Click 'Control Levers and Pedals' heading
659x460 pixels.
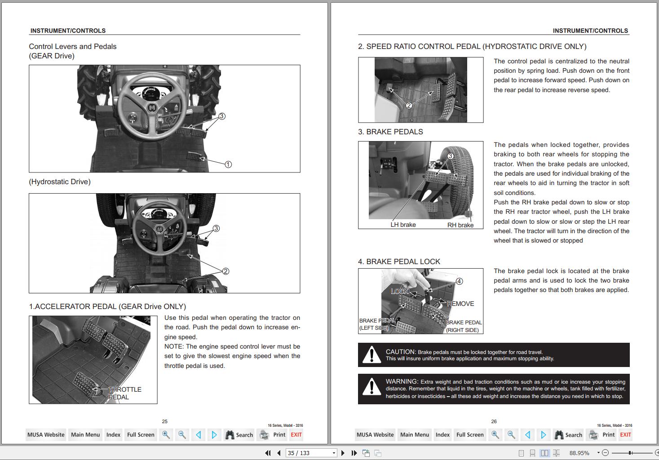click(73, 46)
